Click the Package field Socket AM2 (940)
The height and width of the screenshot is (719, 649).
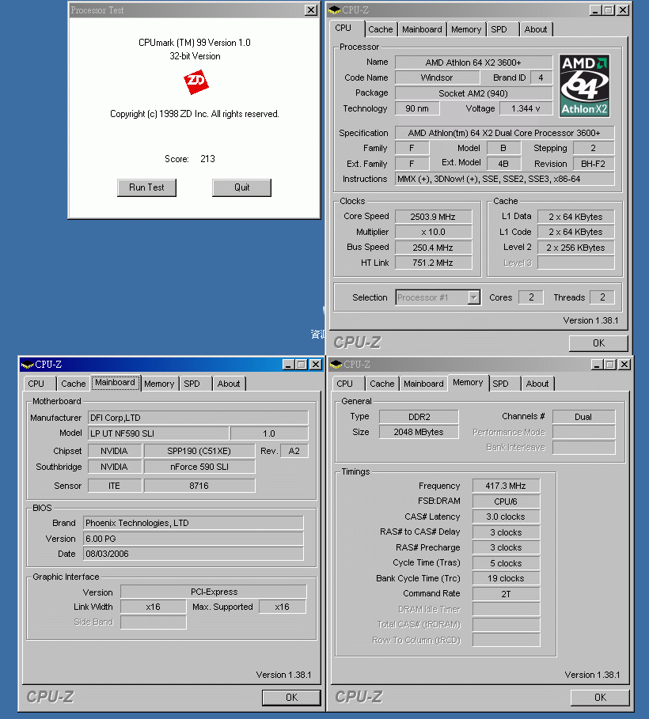(x=473, y=93)
